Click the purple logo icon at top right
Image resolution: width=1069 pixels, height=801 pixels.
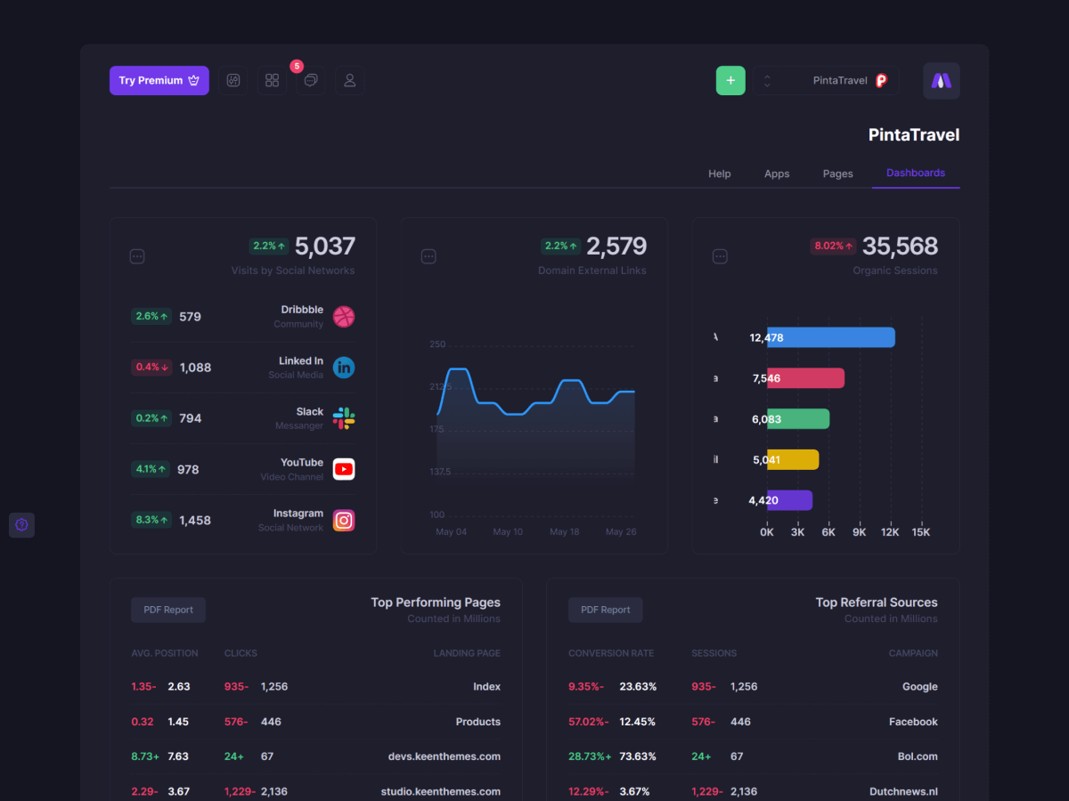(941, 80)
